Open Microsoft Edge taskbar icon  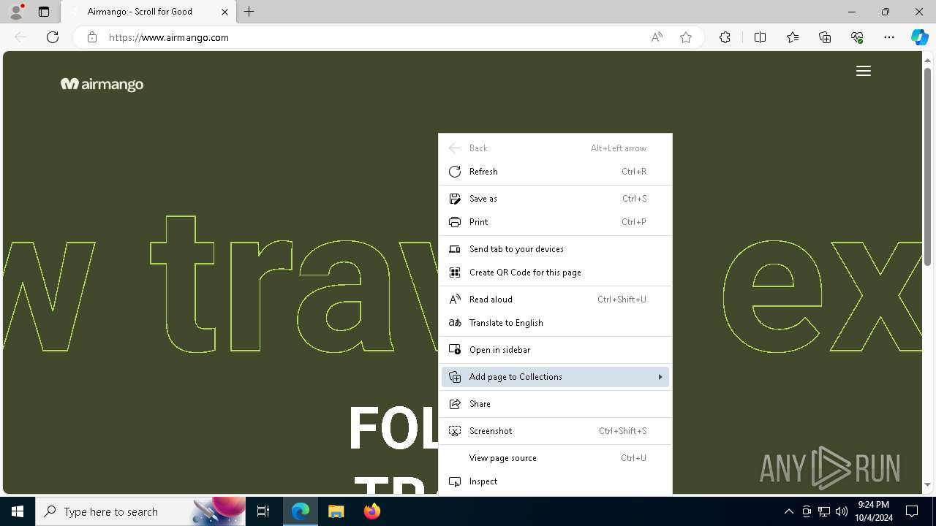coord(301,511)
